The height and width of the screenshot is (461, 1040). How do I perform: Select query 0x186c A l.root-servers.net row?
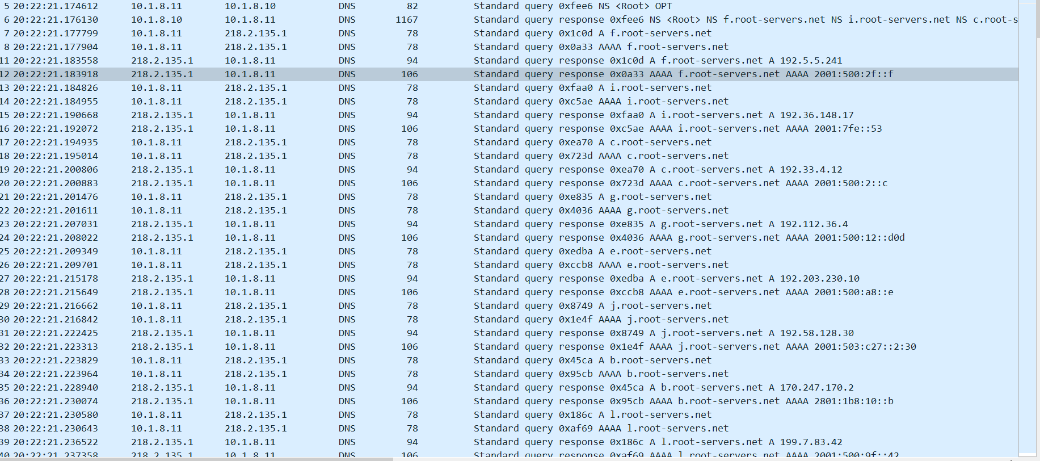tap(509, 415)
